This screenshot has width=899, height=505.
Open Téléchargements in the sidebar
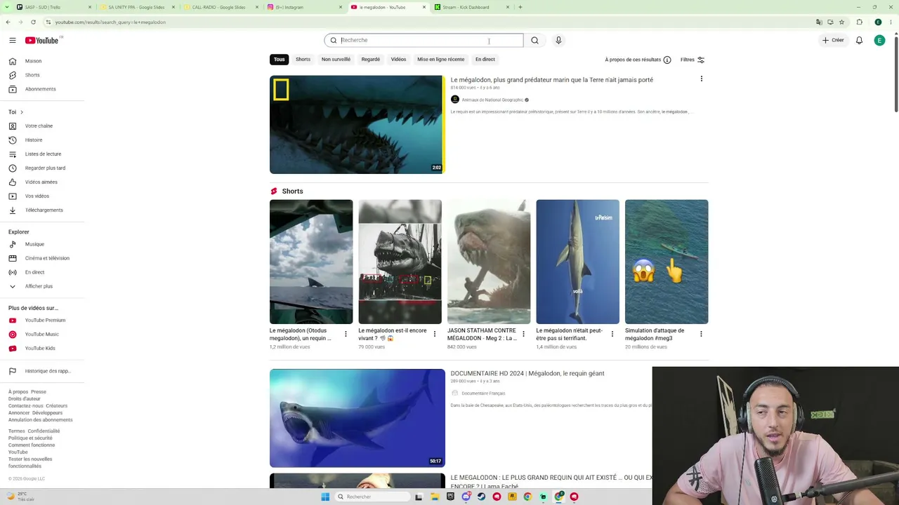42,210
